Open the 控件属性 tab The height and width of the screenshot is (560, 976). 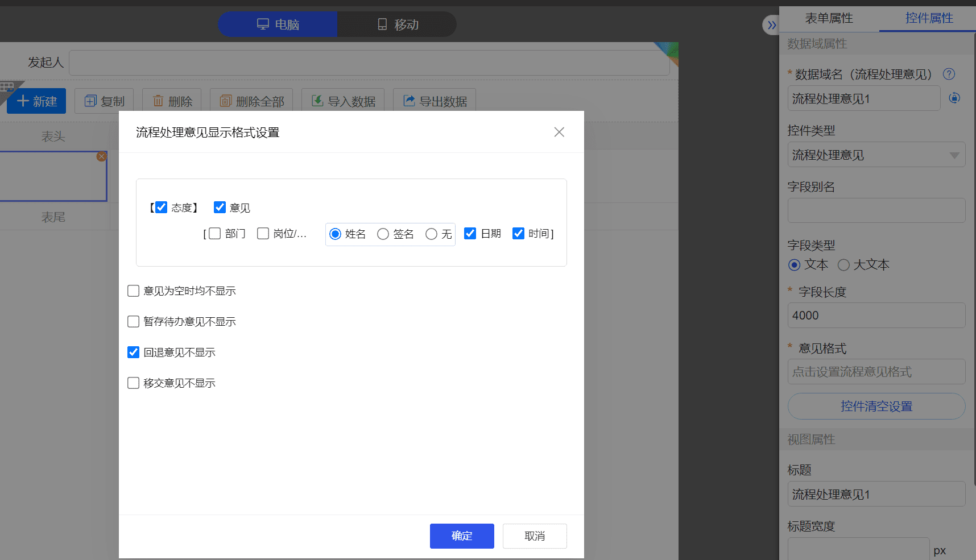(x=929, y=18)
